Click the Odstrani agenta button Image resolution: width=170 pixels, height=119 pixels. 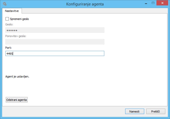point(17,100)
